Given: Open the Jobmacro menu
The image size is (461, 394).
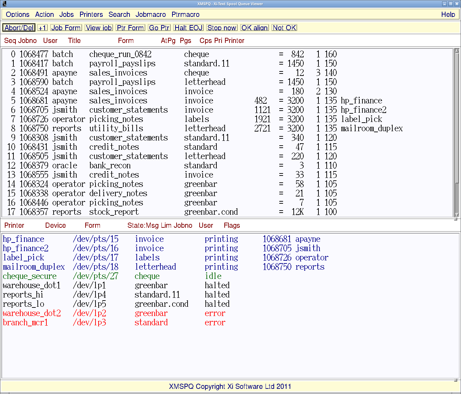Looking at the screenshot, I should coord(150,14).
